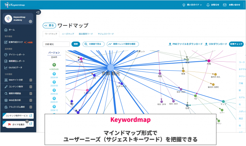246x146 pixels.
Task: Select the イベント pink node
Action: click(x=87, y=90)
